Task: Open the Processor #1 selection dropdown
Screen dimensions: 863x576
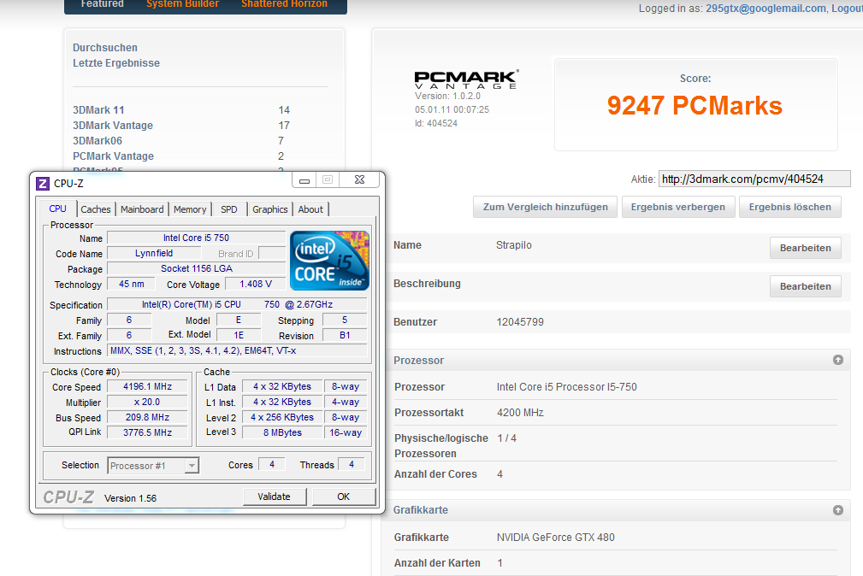Action: point(153,466)
